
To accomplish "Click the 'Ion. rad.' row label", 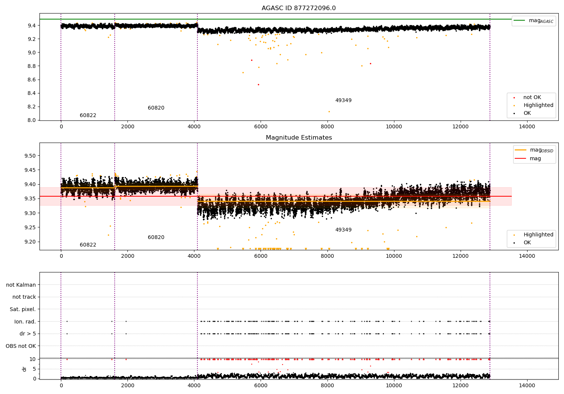I will click(x=25, y=322).
